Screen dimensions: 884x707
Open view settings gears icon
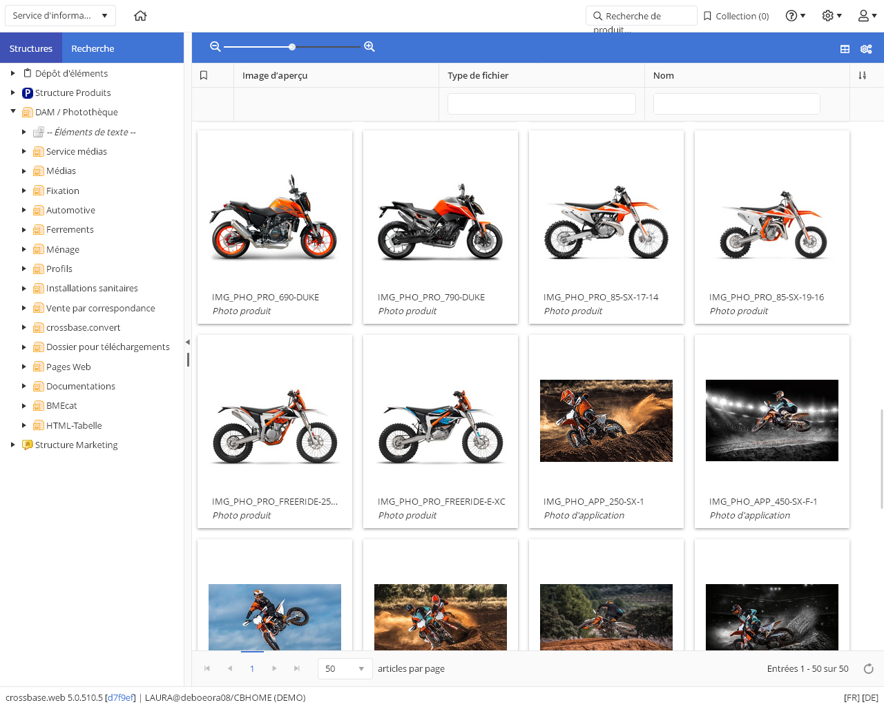866,49
